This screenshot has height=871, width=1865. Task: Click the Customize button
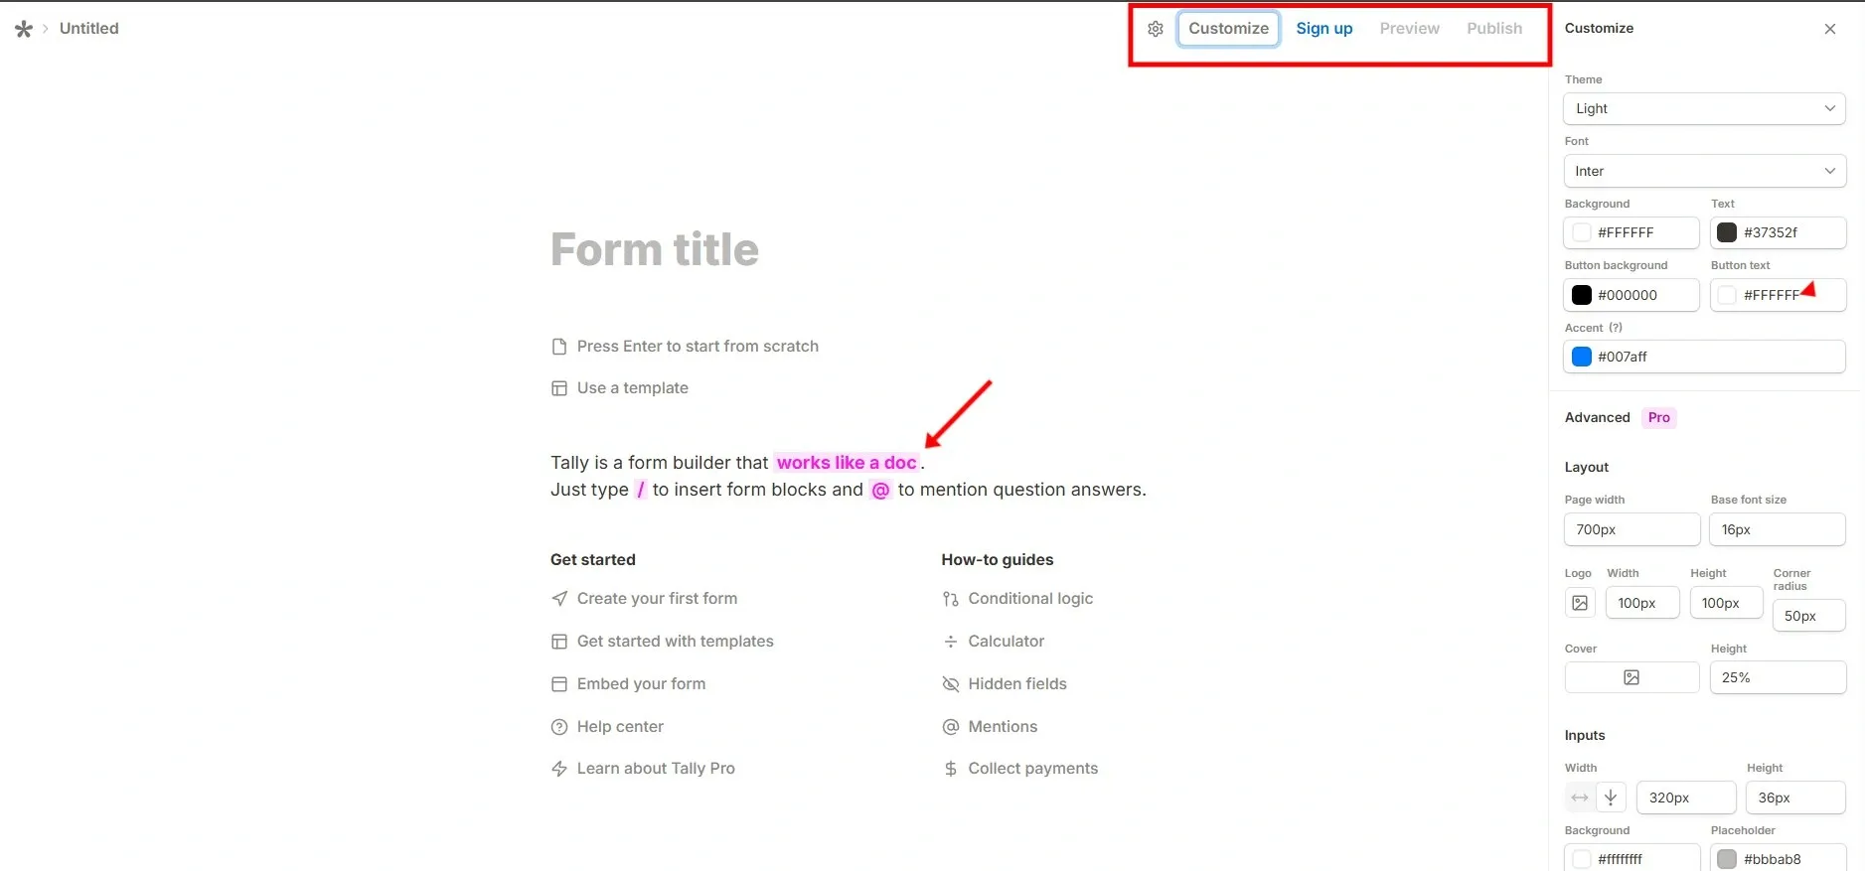(x=1228, y=29)
